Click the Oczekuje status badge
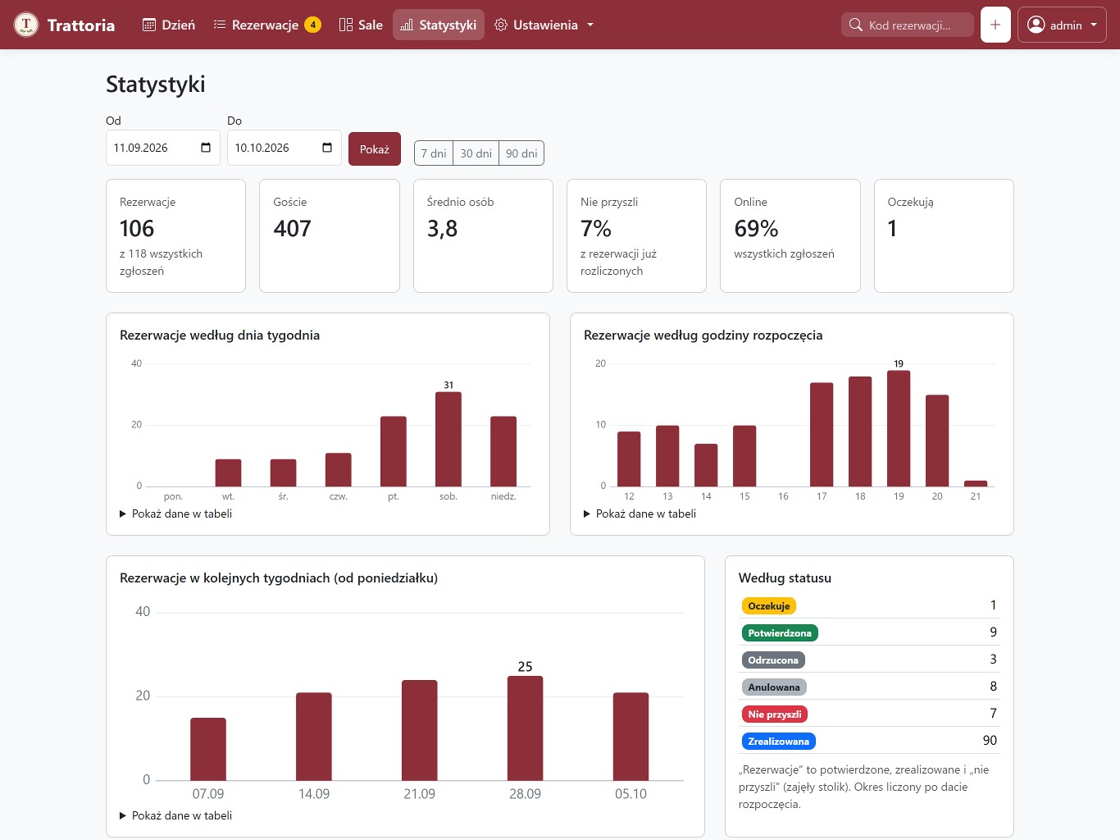This screenshot has width=1120, height=840. [x=769, y=606]
